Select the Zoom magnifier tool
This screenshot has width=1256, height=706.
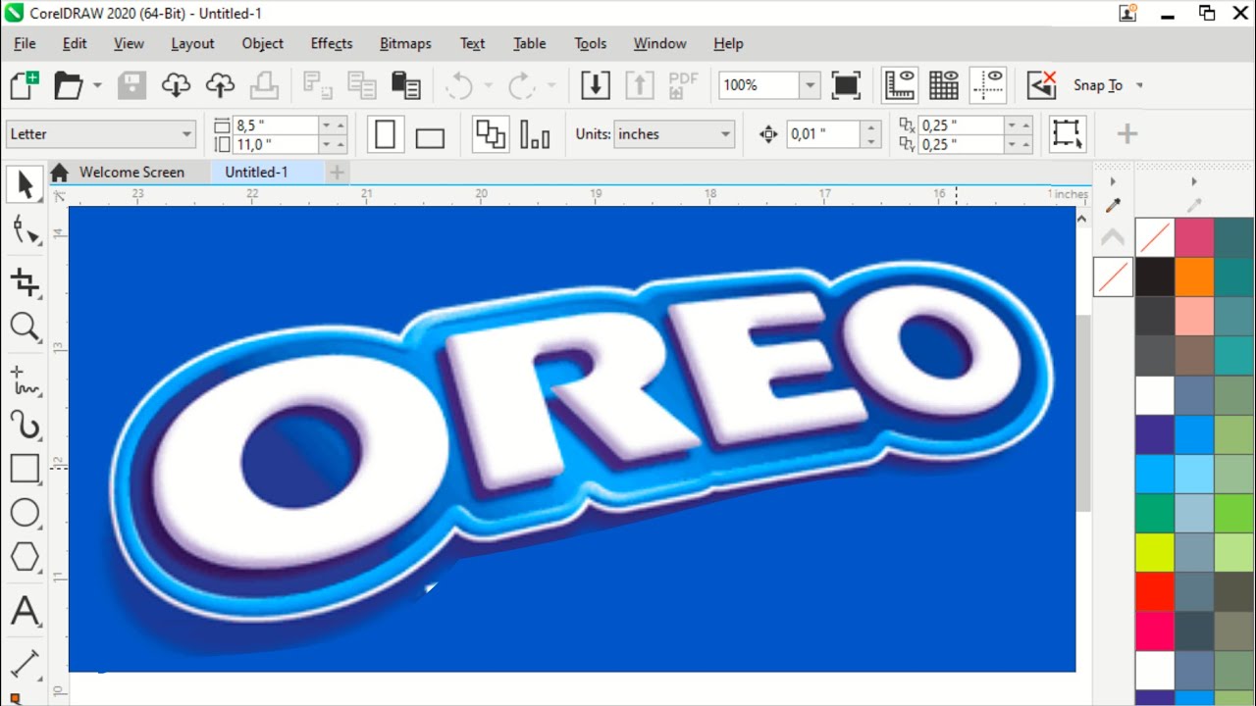click(25, 327)
